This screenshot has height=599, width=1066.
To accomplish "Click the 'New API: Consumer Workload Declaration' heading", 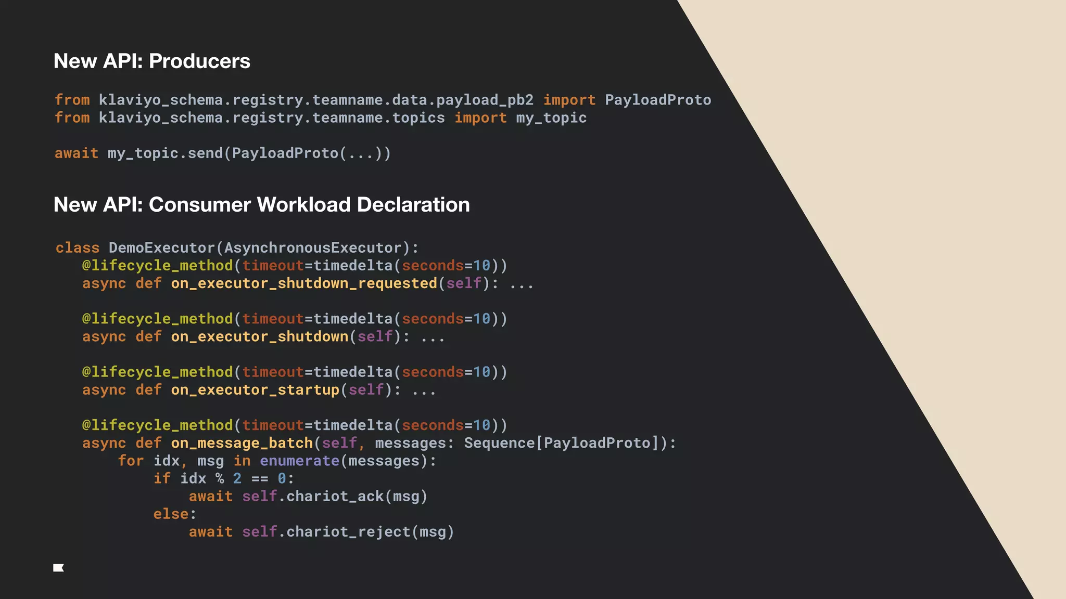I will 261,205.
